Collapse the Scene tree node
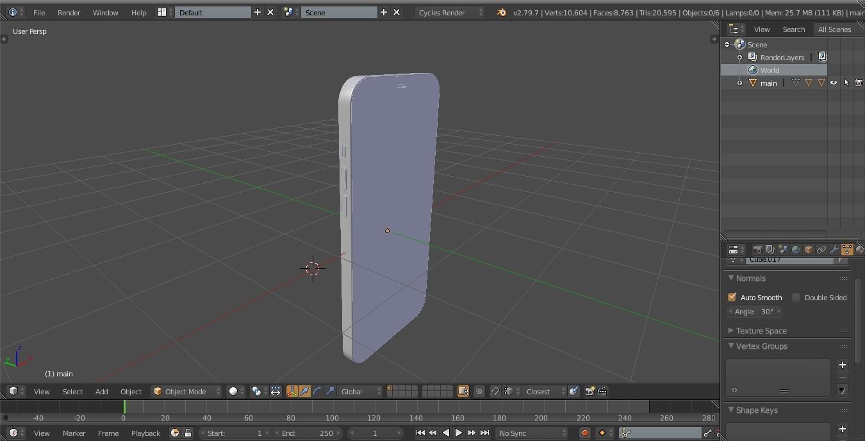The width and height of the screenshot is (865, 441). (x=727, y=45)
